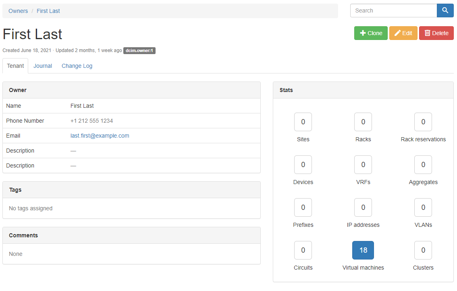
Task: Open the Rack reservations count box
Action: click(423, 122)
